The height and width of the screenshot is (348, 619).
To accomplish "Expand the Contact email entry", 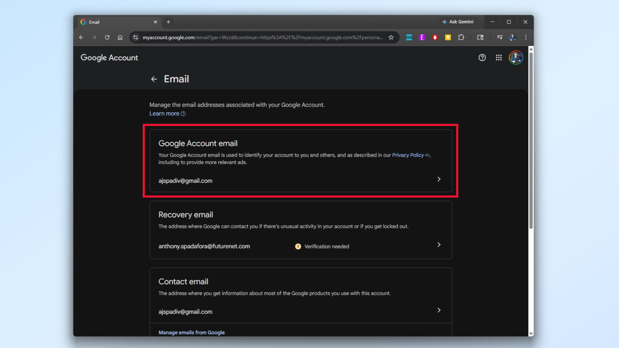I will tap(439, 310).
